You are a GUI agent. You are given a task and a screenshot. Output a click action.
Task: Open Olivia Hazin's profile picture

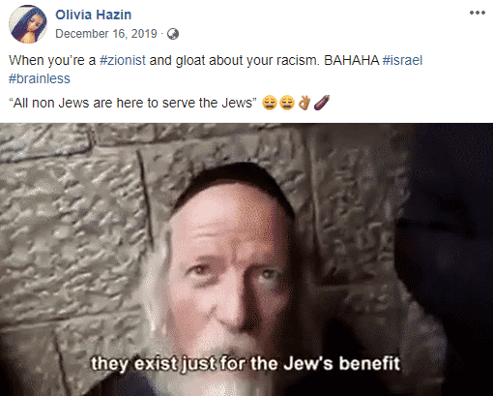click(x=28, y=24)
